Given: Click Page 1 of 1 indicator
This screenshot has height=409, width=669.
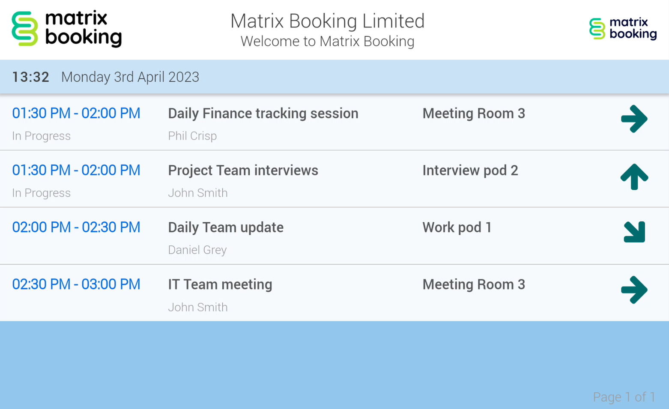Looking at the screenshot, I should [624, 397].
